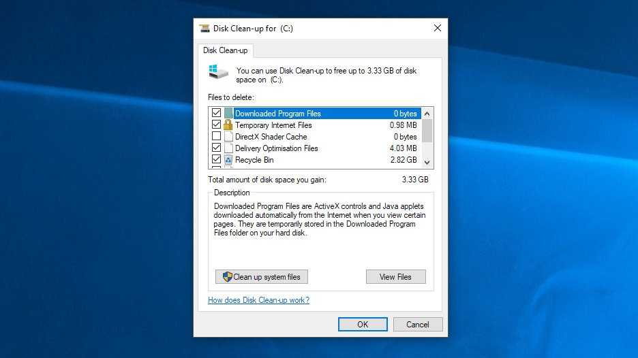Image resolution: width=638 pixels, height=358 pixels.
Task: Dismiss the dialog using Cancel
Action: [418, 325]
